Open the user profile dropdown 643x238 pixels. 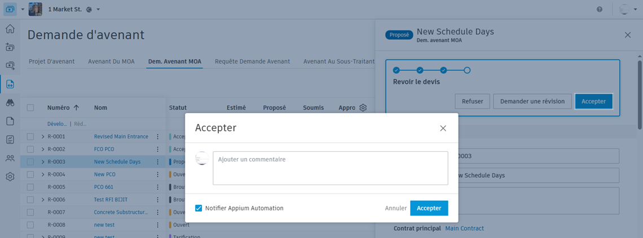(635, 10)
